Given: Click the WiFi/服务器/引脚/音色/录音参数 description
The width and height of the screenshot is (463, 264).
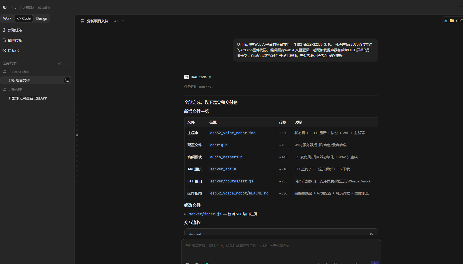Looking at the screenshot, I should tap(320, 145).
